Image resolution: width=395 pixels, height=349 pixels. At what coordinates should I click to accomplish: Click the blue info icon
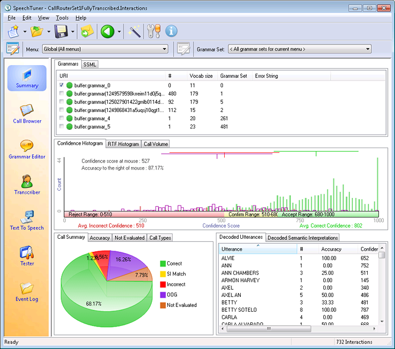pos(171,31)
